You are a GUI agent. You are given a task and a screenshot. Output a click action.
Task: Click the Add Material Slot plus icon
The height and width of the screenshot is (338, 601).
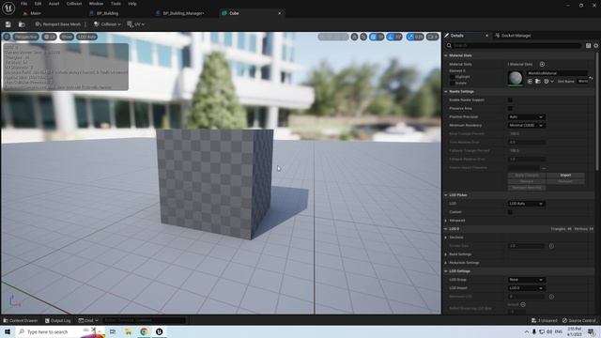pyautogui.click(x=542, y=64)
